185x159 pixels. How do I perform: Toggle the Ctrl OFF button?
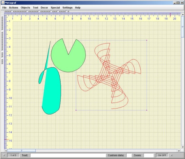162,155
